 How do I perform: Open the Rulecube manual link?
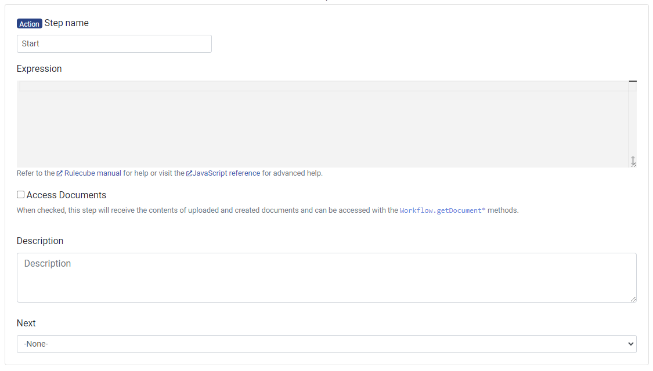coord(92,173)
